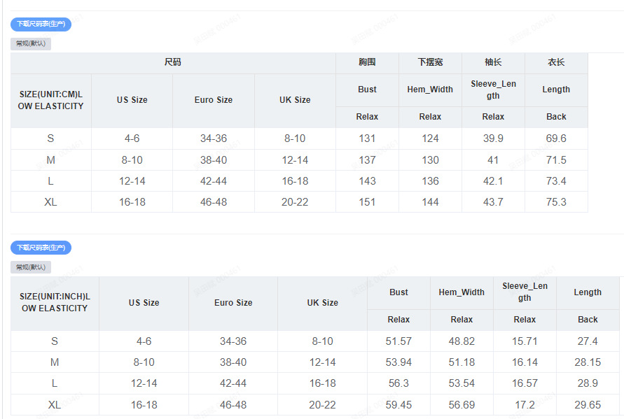Click the bust value 131 for size S
The height and width of the screenshot is (419, 624).
pos(367,139)
